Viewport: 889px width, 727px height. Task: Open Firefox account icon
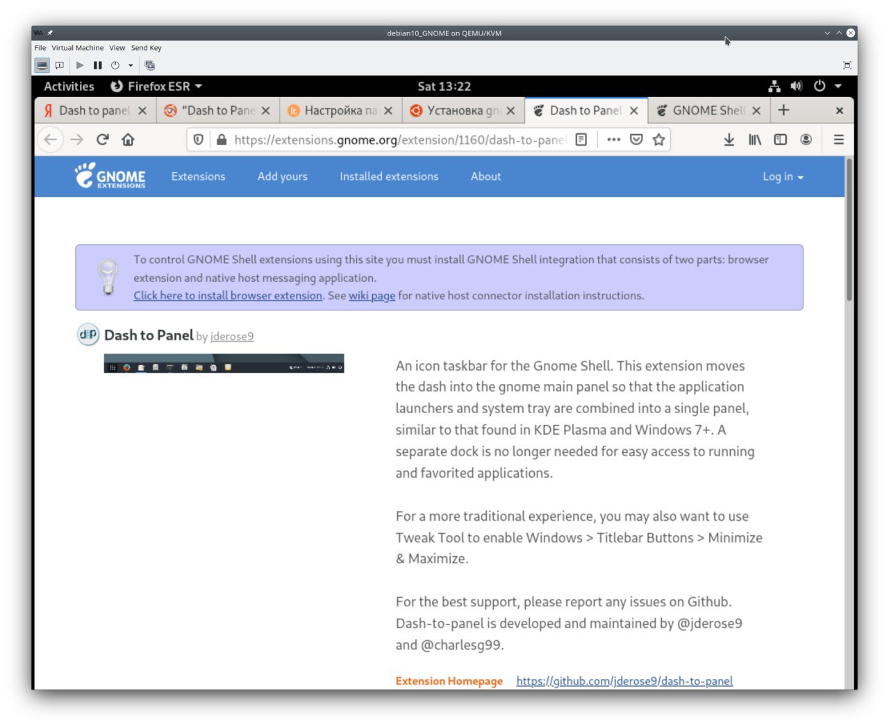(806, 140)
